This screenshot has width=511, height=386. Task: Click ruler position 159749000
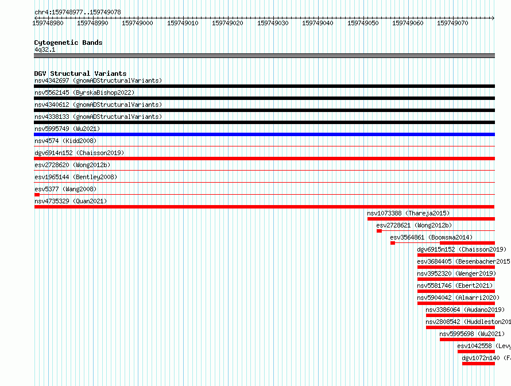[x=137, y=23]
